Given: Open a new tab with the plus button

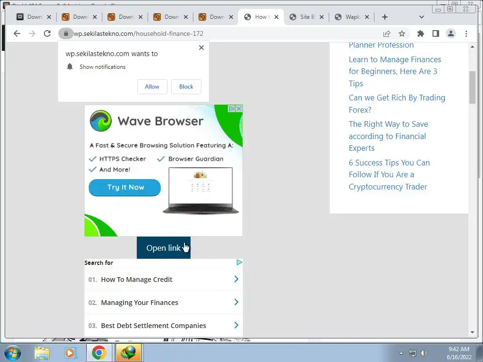Looking at the screenshot, I should 385,17.
